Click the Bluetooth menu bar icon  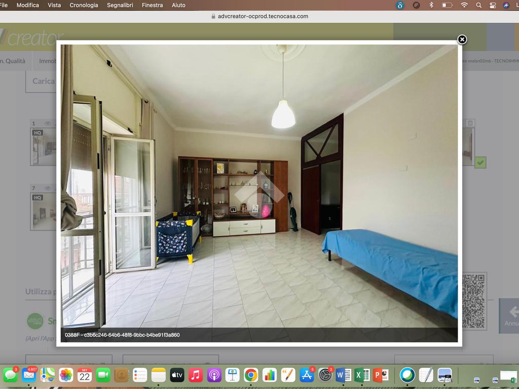(x=432, y=5)
